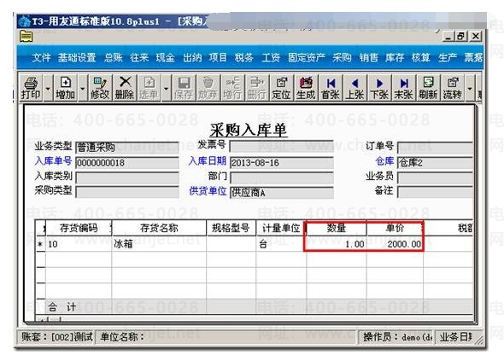Click the 选单 toolbar icon
The image size is (504, 361).
pyautogui.click(x=149, y=88)
